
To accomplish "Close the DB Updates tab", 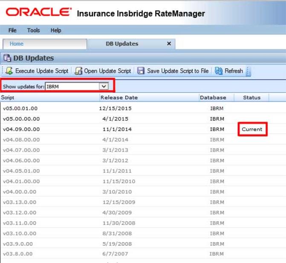I will click(x=169, y=43).
